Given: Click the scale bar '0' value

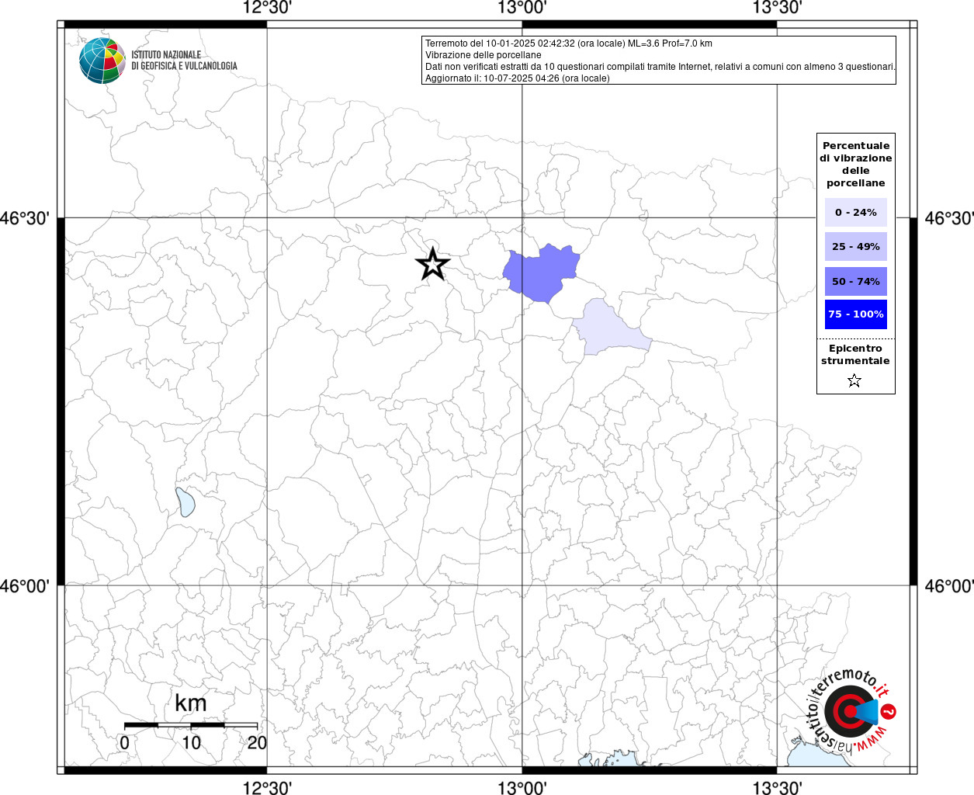Looking at the screenshot, I should coord(124,743).
